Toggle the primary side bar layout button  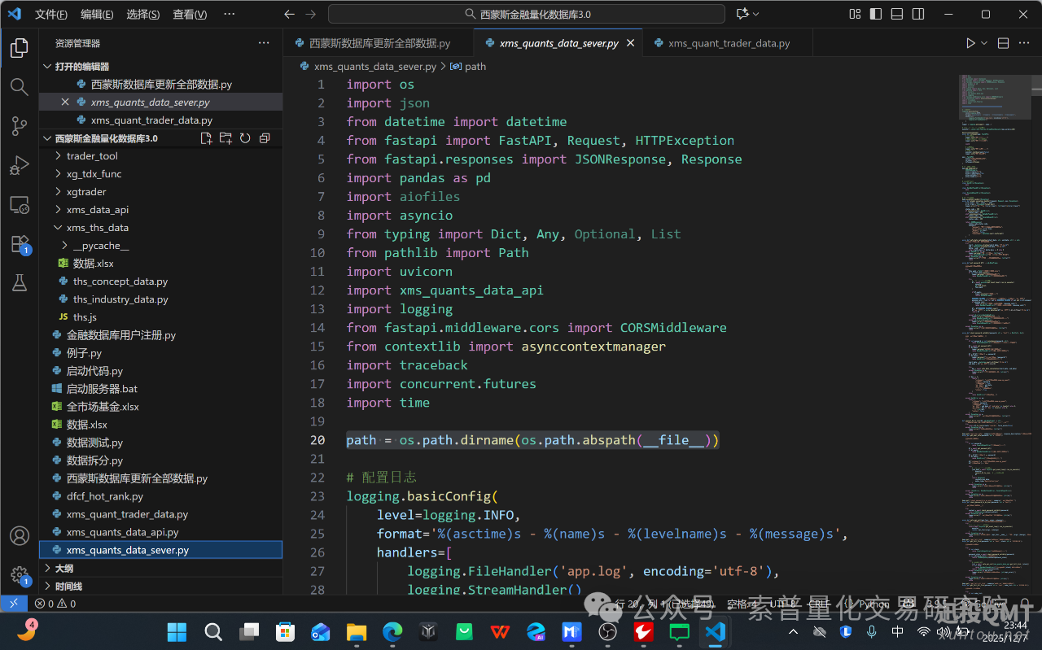[876, 14]
